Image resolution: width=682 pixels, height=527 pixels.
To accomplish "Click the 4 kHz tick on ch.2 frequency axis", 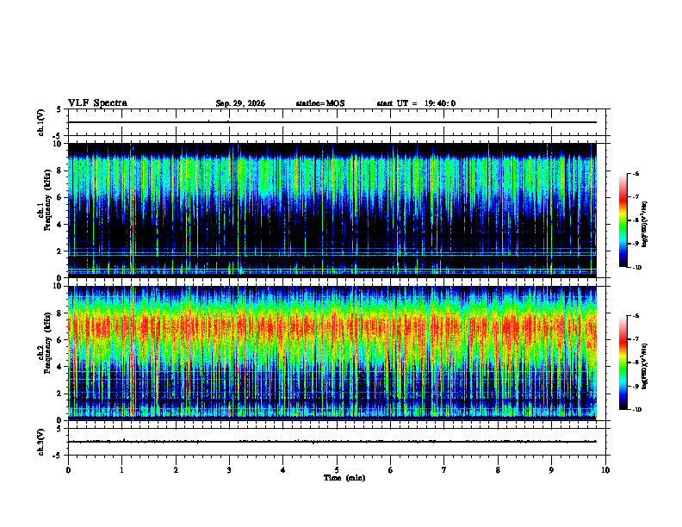I will coord(60,367).
